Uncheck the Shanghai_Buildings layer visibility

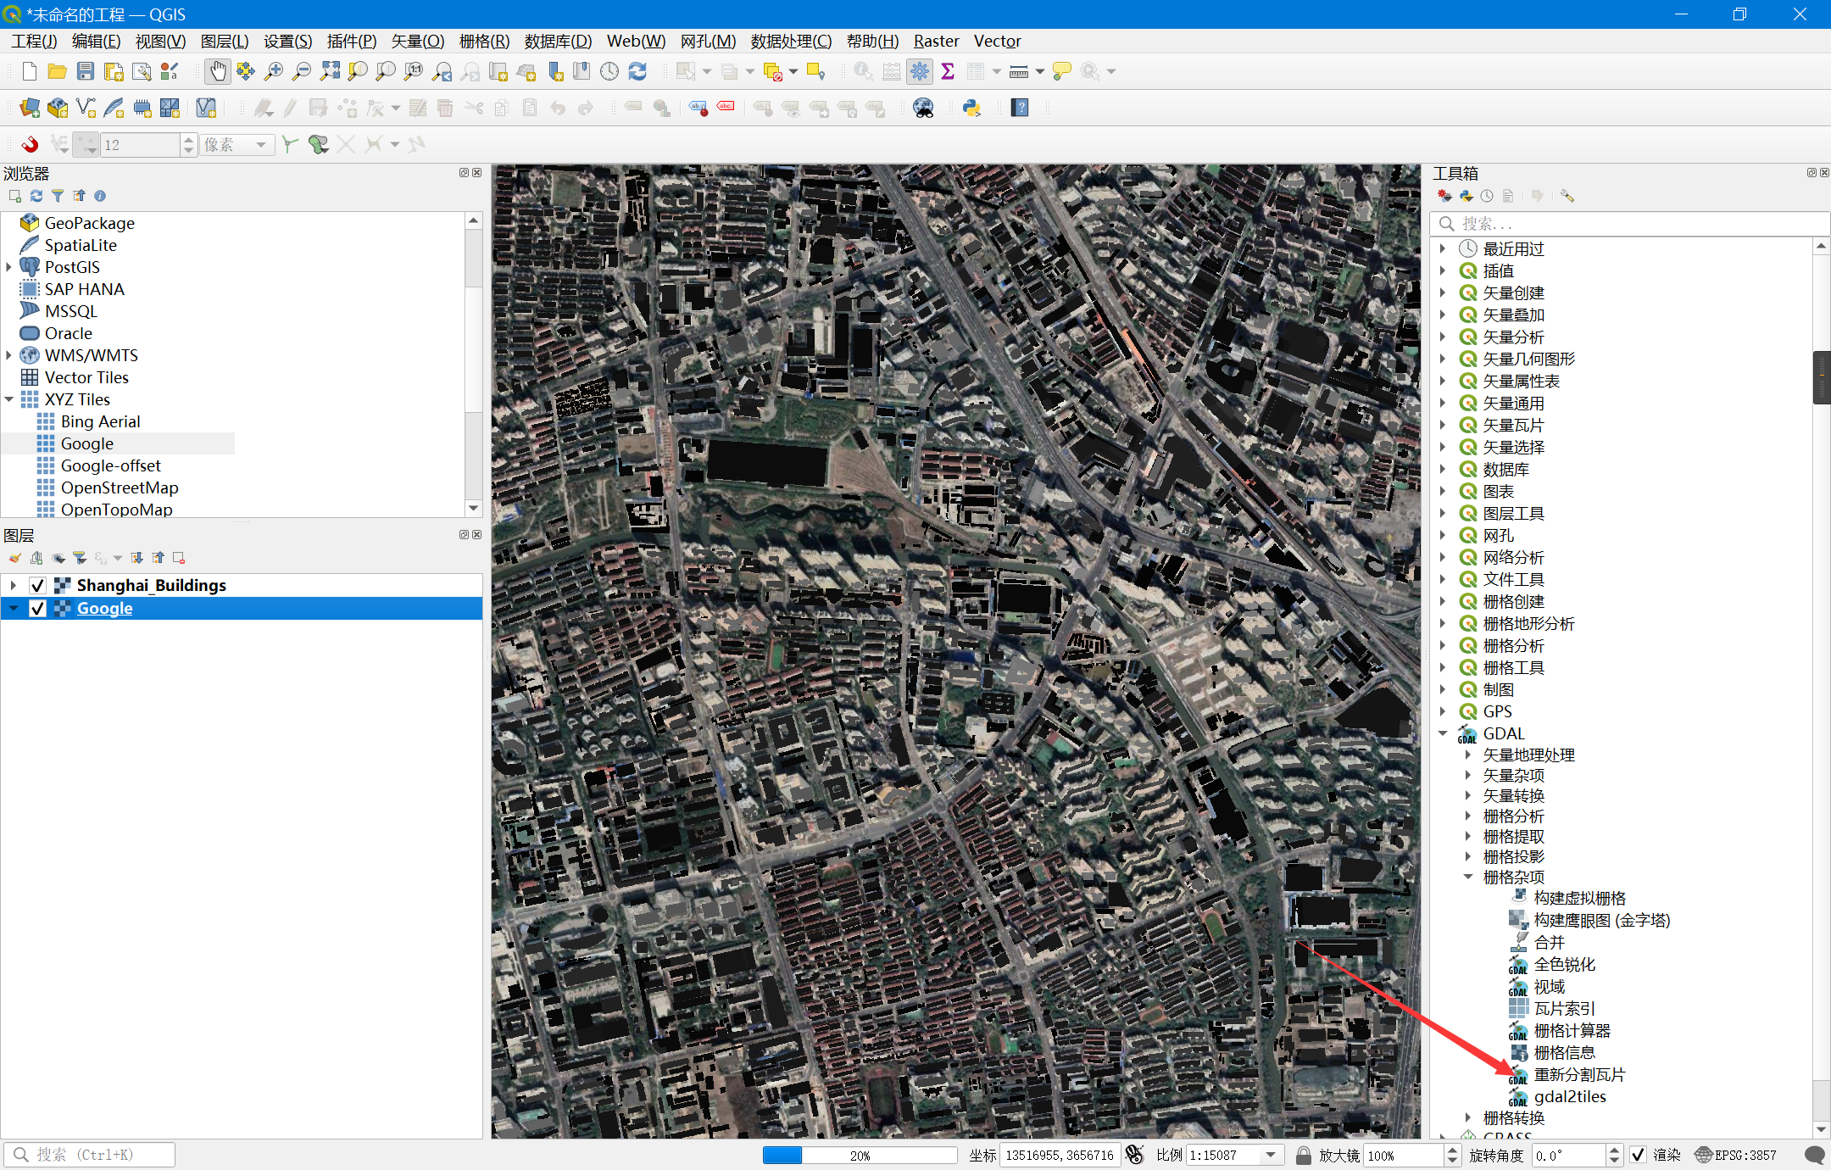point(37,585)
